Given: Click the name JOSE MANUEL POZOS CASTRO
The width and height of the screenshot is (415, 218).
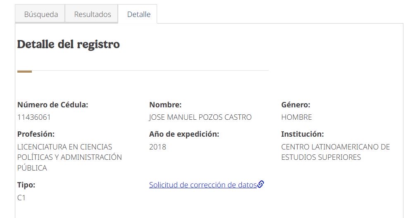Looking at the screenshot, I should tap(200, 117).
